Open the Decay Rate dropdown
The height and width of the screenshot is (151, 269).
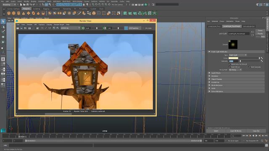(x=235, y=70)
